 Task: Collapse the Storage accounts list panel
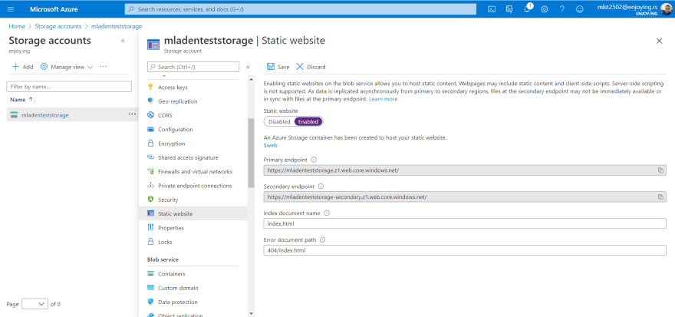coord(123,41)
